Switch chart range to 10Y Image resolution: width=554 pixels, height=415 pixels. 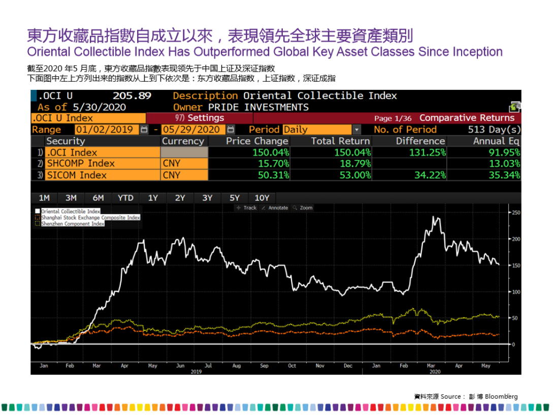click(262, 198)
